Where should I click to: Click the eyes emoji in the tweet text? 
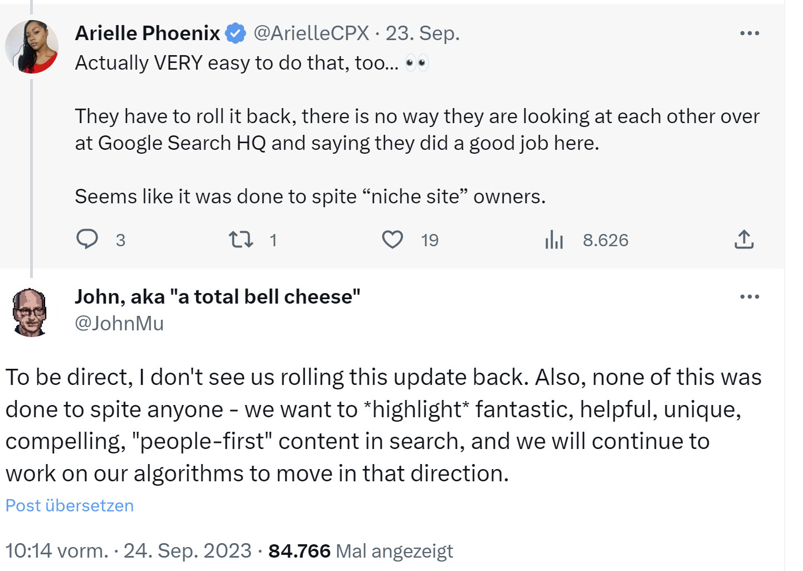pos(418,62)
